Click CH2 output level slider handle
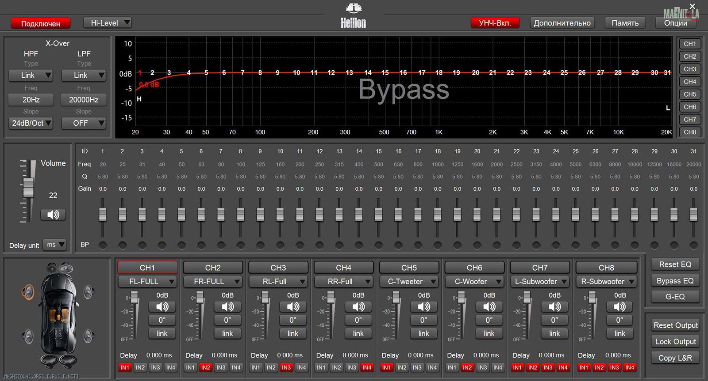Viewport: 708px width, 381px height. coord(200,298)
